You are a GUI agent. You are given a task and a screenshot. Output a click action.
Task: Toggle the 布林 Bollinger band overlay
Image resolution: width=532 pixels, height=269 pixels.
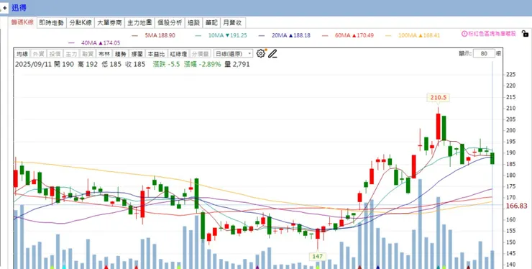[x=104, y=54]
